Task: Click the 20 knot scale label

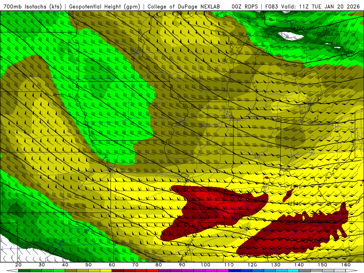Action: tap(18, 265)
